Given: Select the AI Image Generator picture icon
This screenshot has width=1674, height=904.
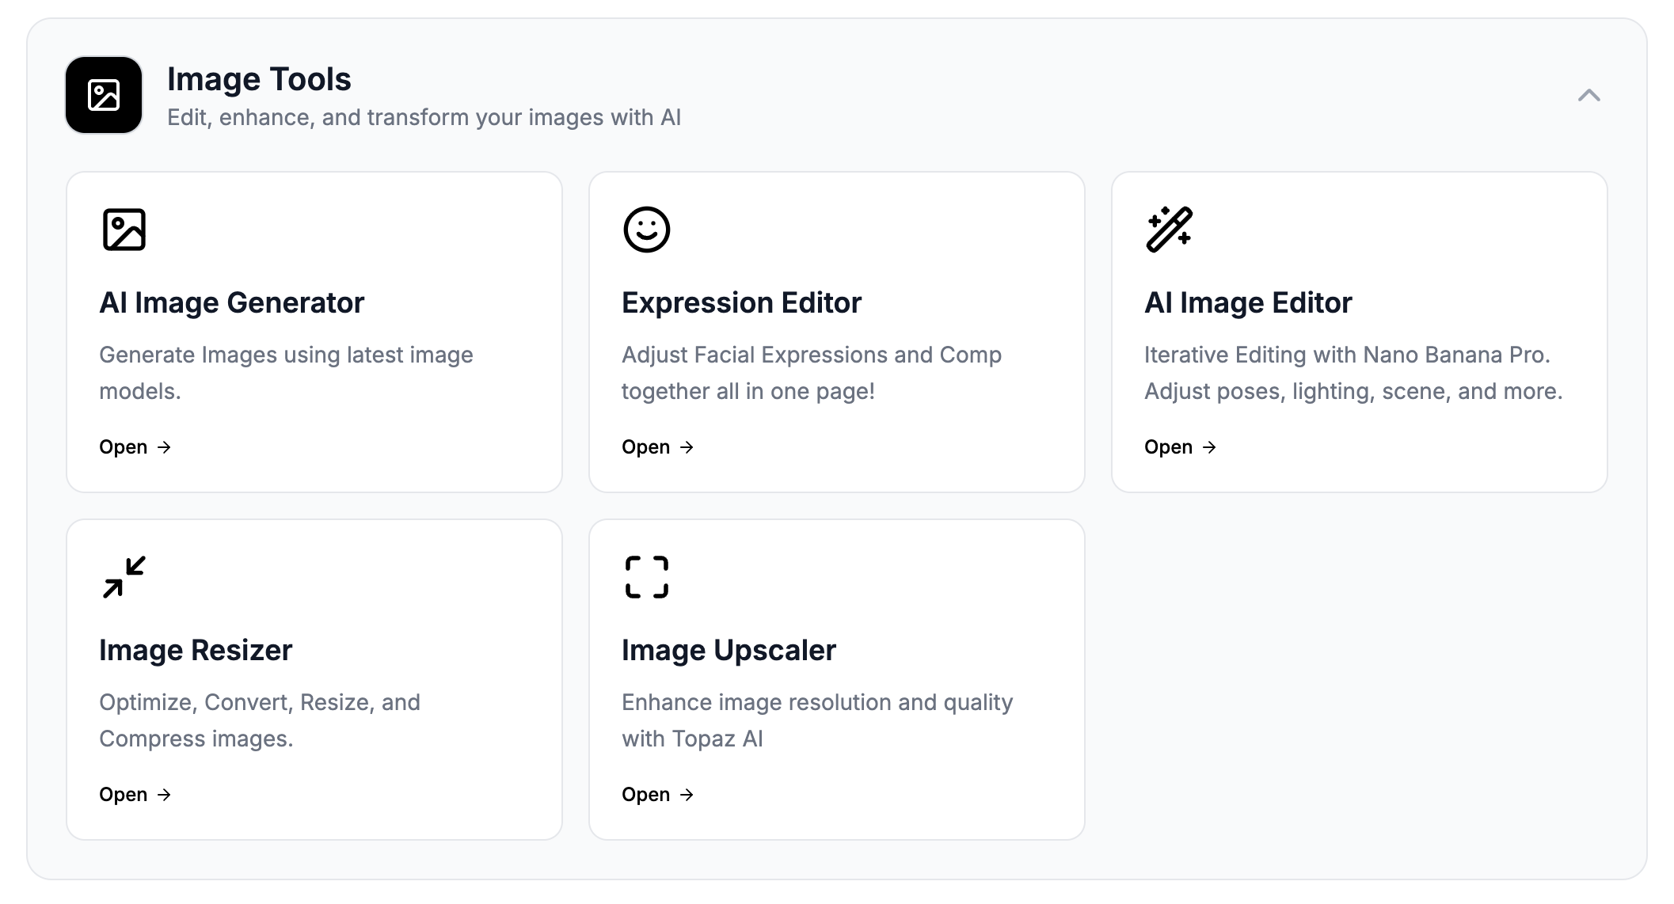Looking at the screenshot, I should tap(124, 230).
